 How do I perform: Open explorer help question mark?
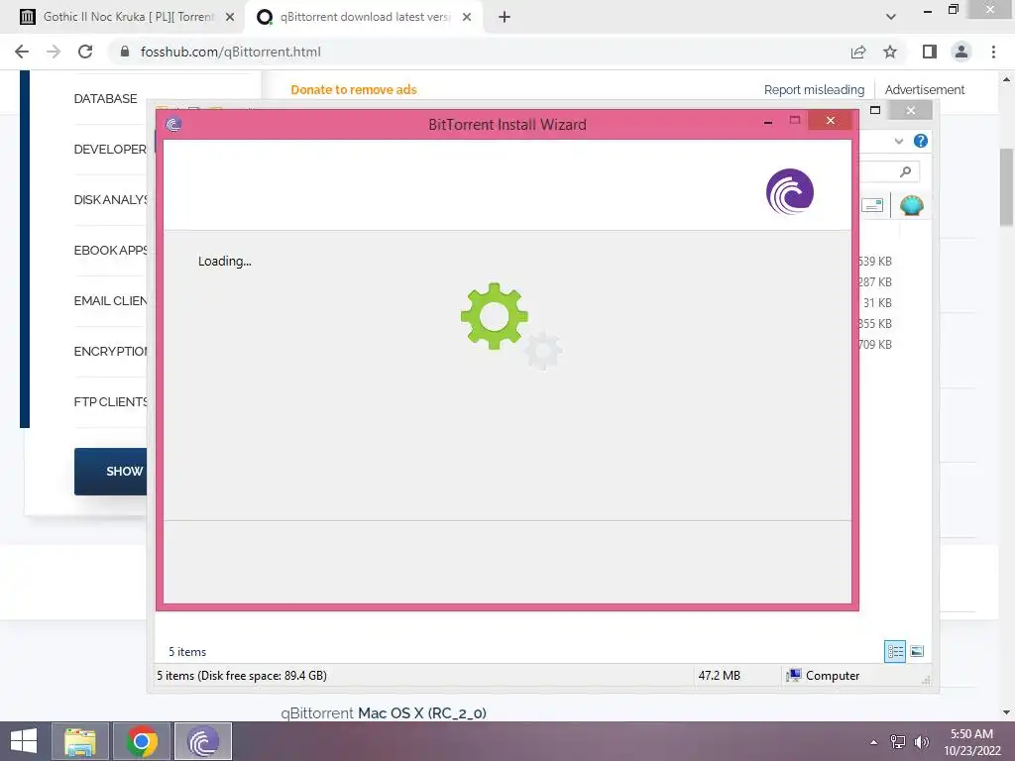(921, 141)
